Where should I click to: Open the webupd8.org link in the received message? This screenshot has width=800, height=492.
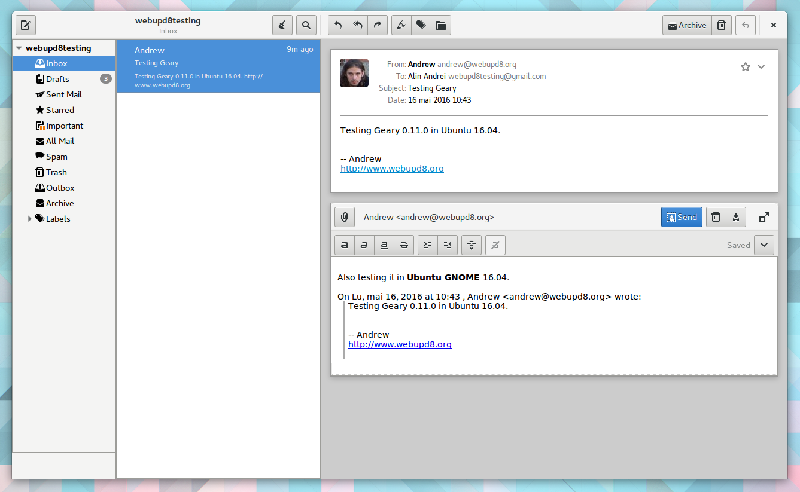392,169
